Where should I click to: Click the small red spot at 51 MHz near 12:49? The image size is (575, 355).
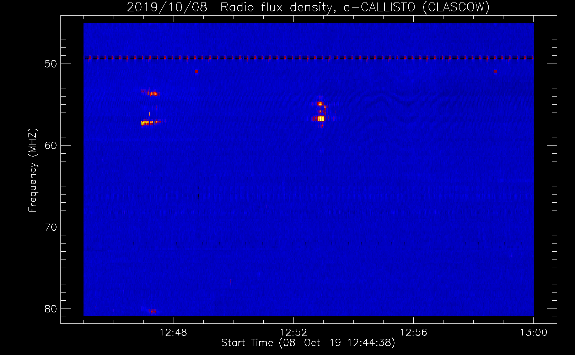click(196, 71)
